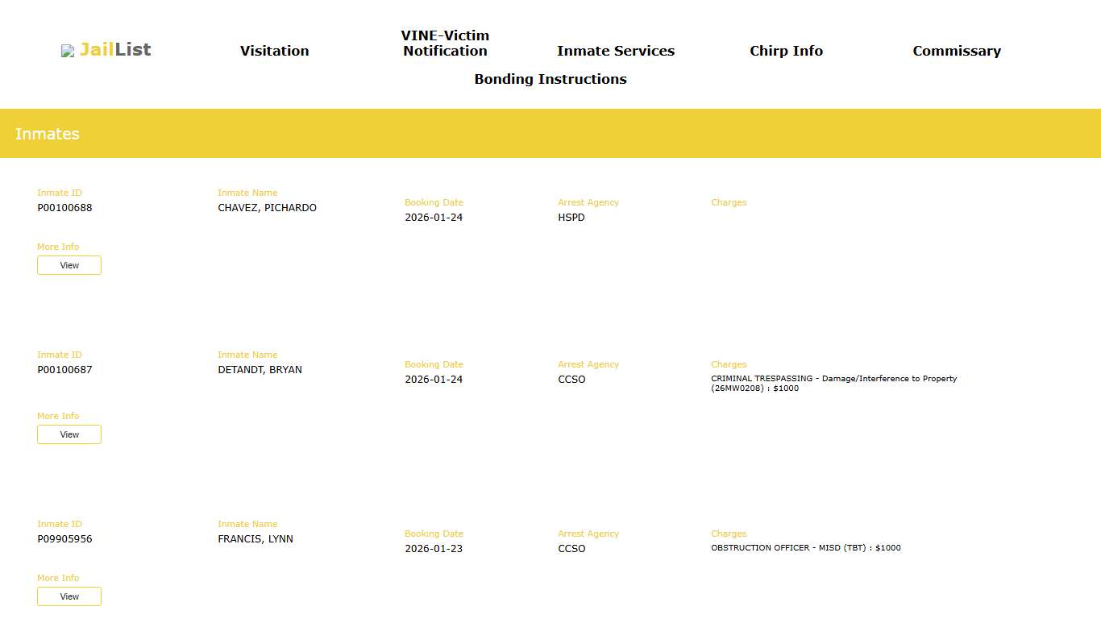Open the Commissary page
The width and height of the screenshot is (1101, 619).
click(x=956, y=51)
